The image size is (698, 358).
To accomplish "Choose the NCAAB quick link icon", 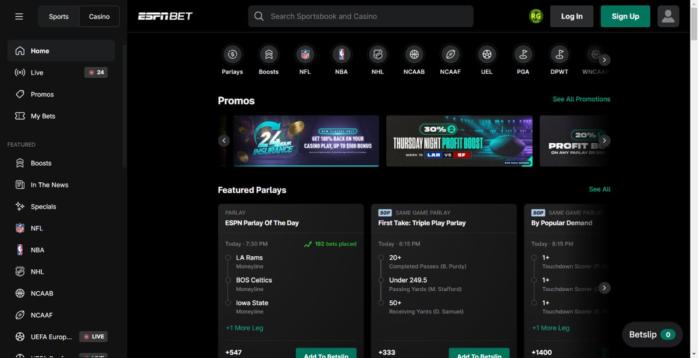I will point(414,55).
